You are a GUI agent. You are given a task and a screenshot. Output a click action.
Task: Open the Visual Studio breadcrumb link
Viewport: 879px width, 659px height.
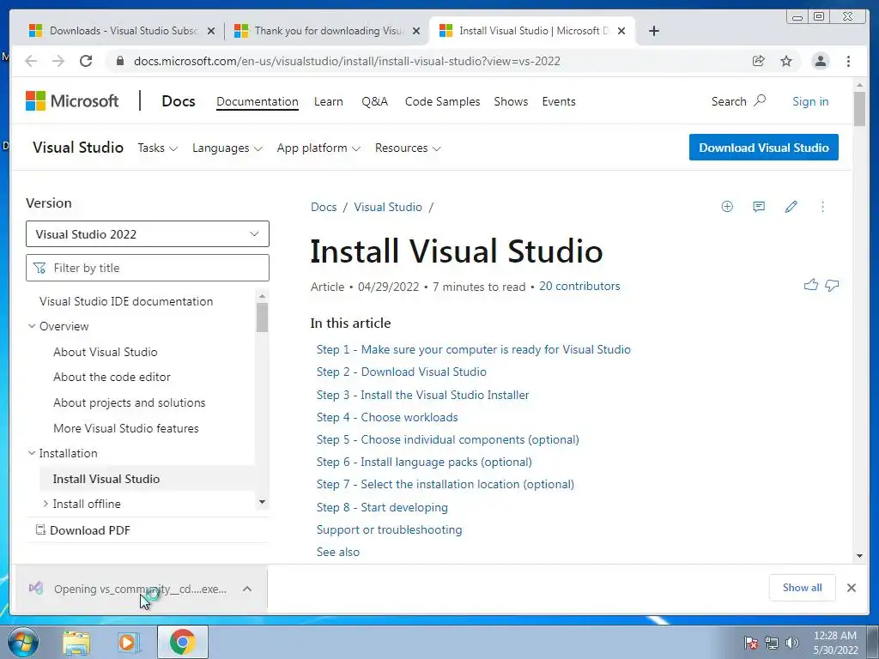(x=388, y=207)
